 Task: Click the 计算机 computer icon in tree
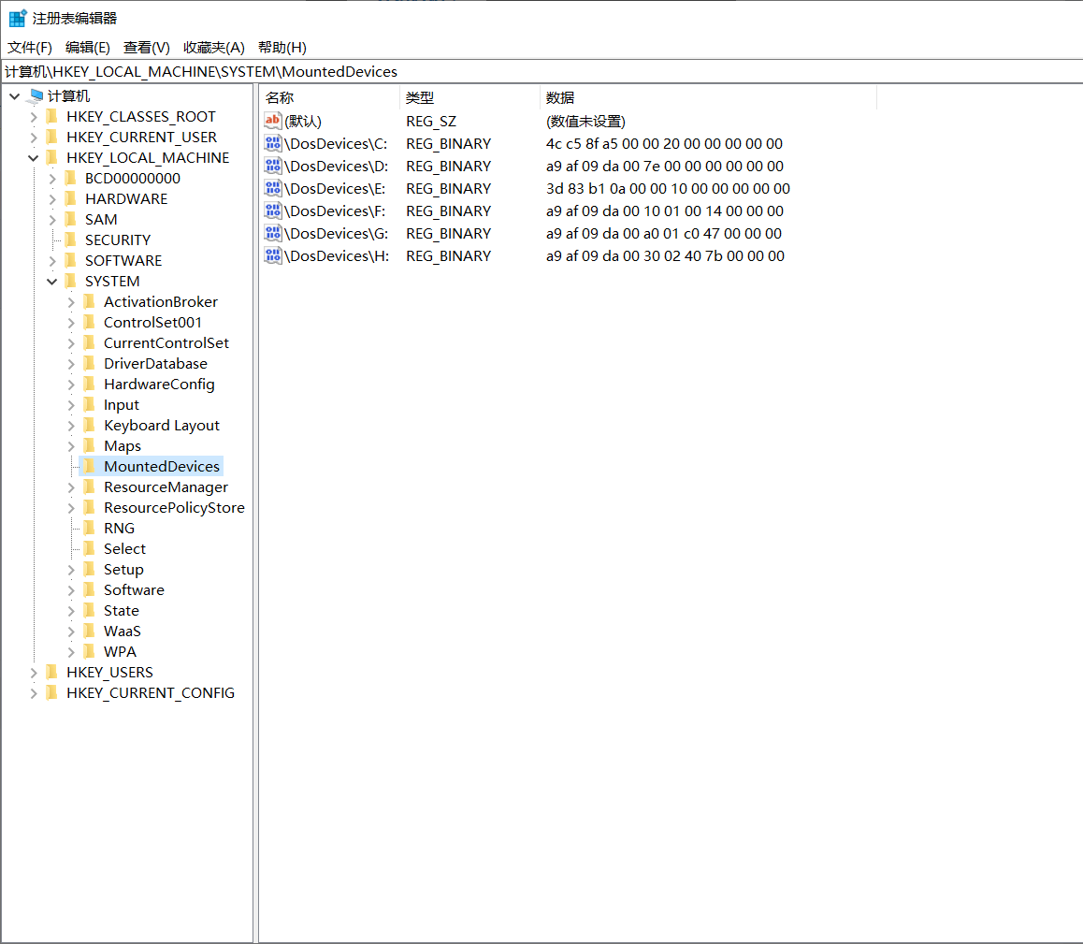point(36,96)
